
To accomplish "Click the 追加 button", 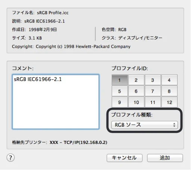I will pos(165,158).
